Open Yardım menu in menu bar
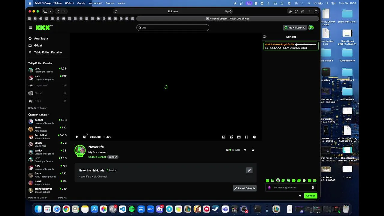Viewport: 384px width, 216px height. [121, 3]
